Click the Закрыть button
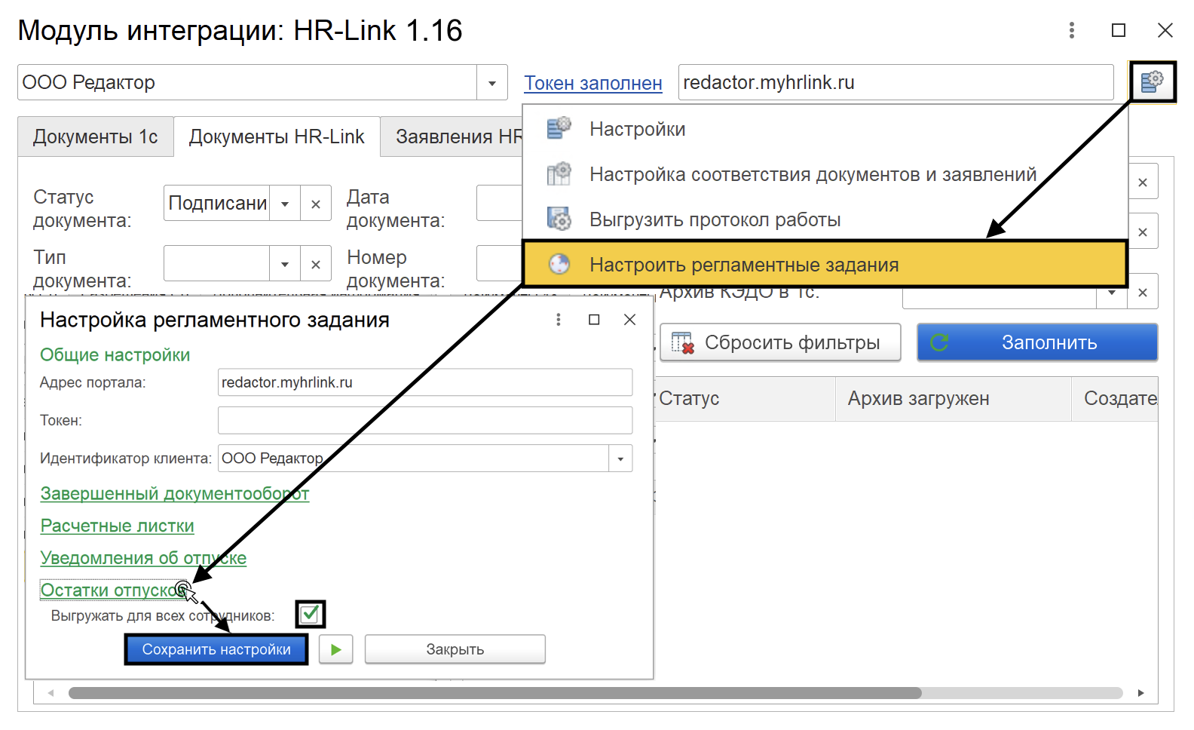 pos(455,649)
